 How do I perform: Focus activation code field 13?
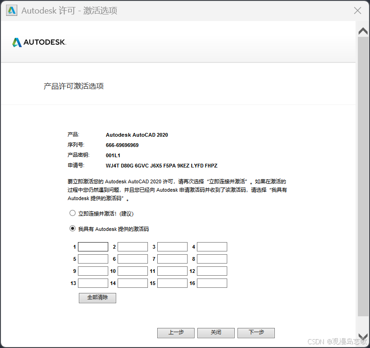coord(93,283)
